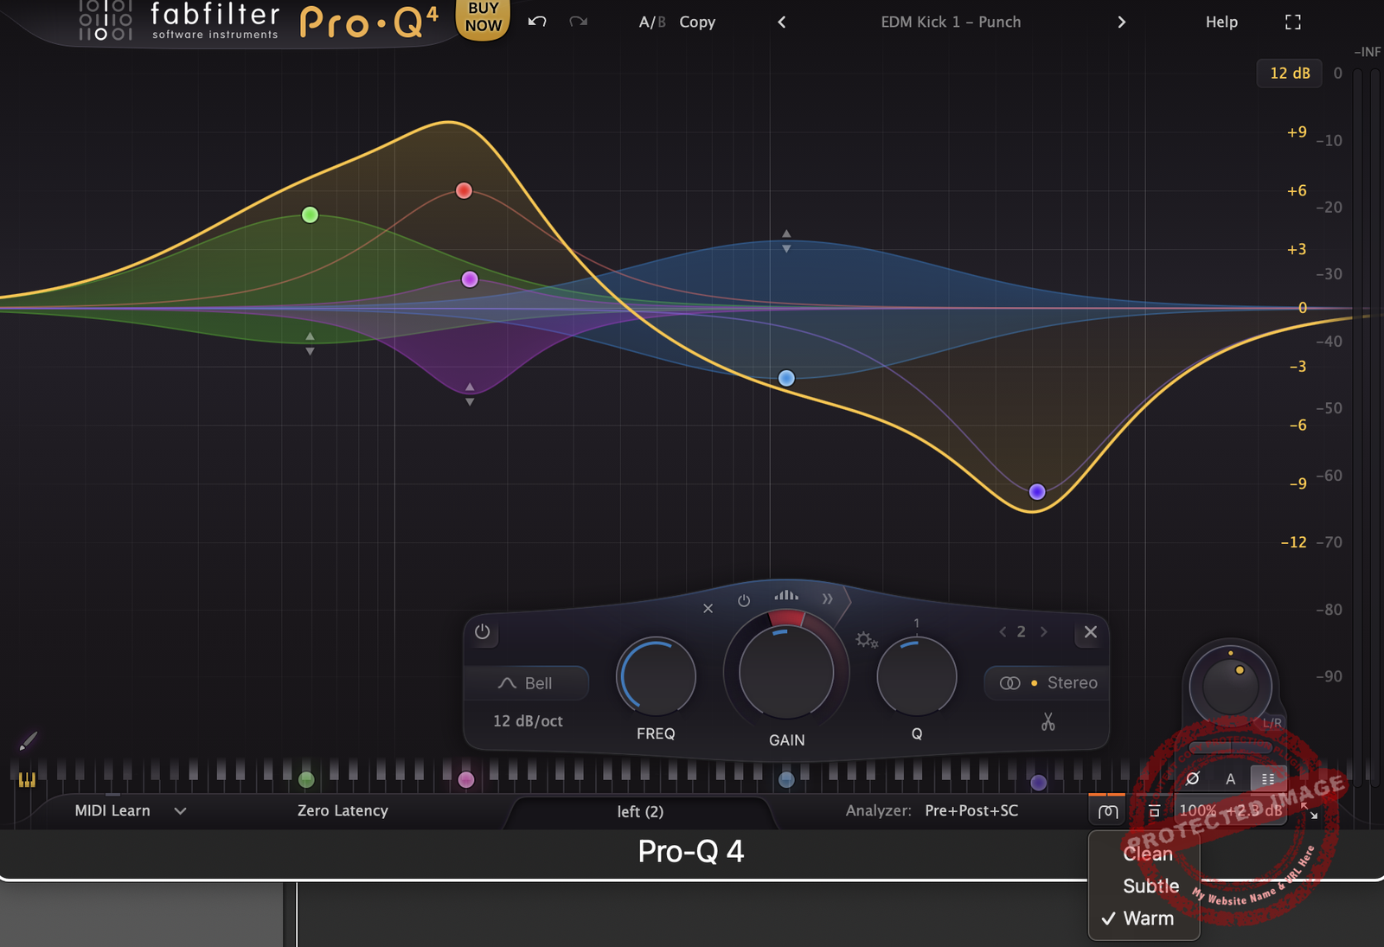Select the pink EQ band node

(x=470, y=279)
